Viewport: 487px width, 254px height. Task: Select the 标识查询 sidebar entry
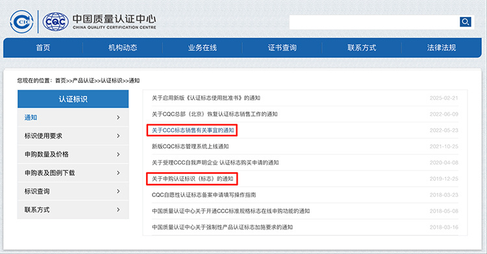coord(73,191)
